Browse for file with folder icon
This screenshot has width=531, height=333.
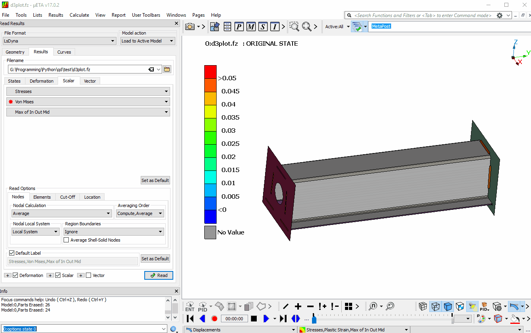167,70
